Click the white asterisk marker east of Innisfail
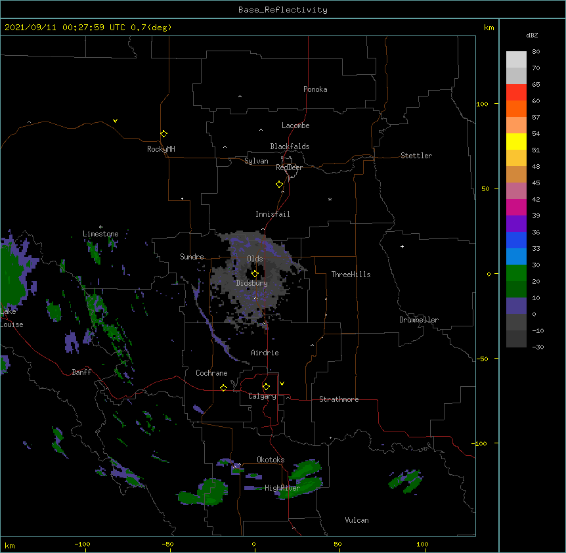This screenshot has width=566, height=553. [330, 199]
